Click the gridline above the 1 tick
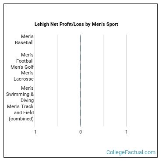The height and width of the screenshot is (162, 162). (127, 81)
